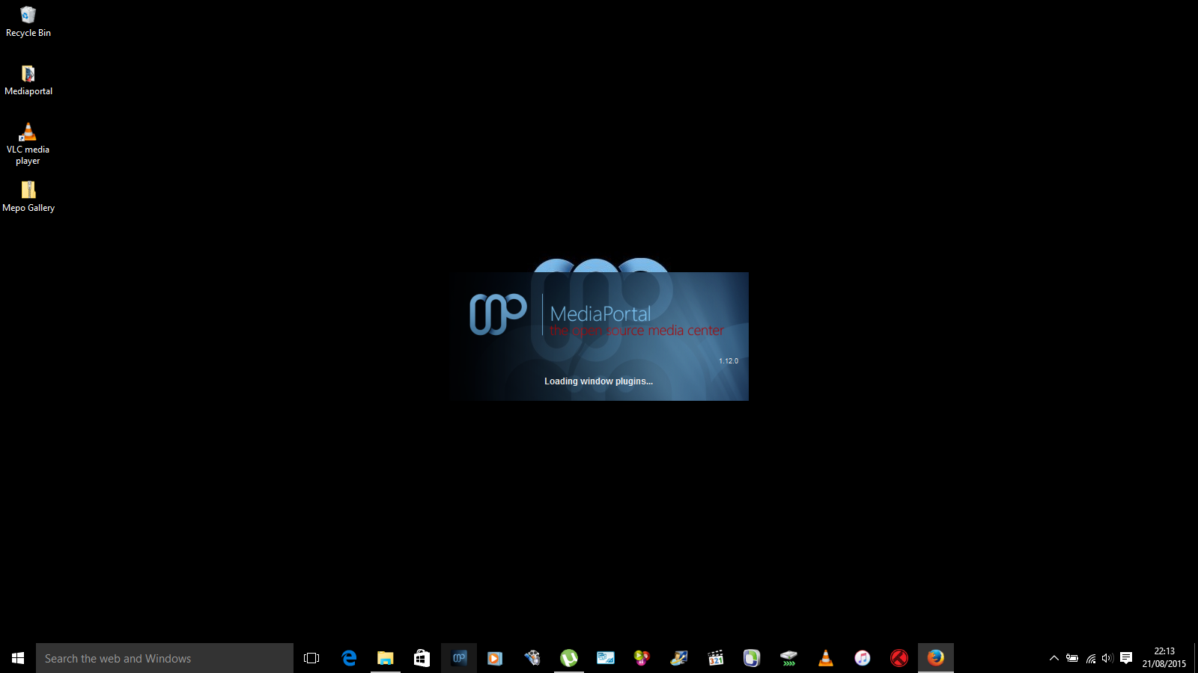Open the Action Center notifications icon
Viewport: 1198px width, 673px height.
click(x=1126, y=658)
